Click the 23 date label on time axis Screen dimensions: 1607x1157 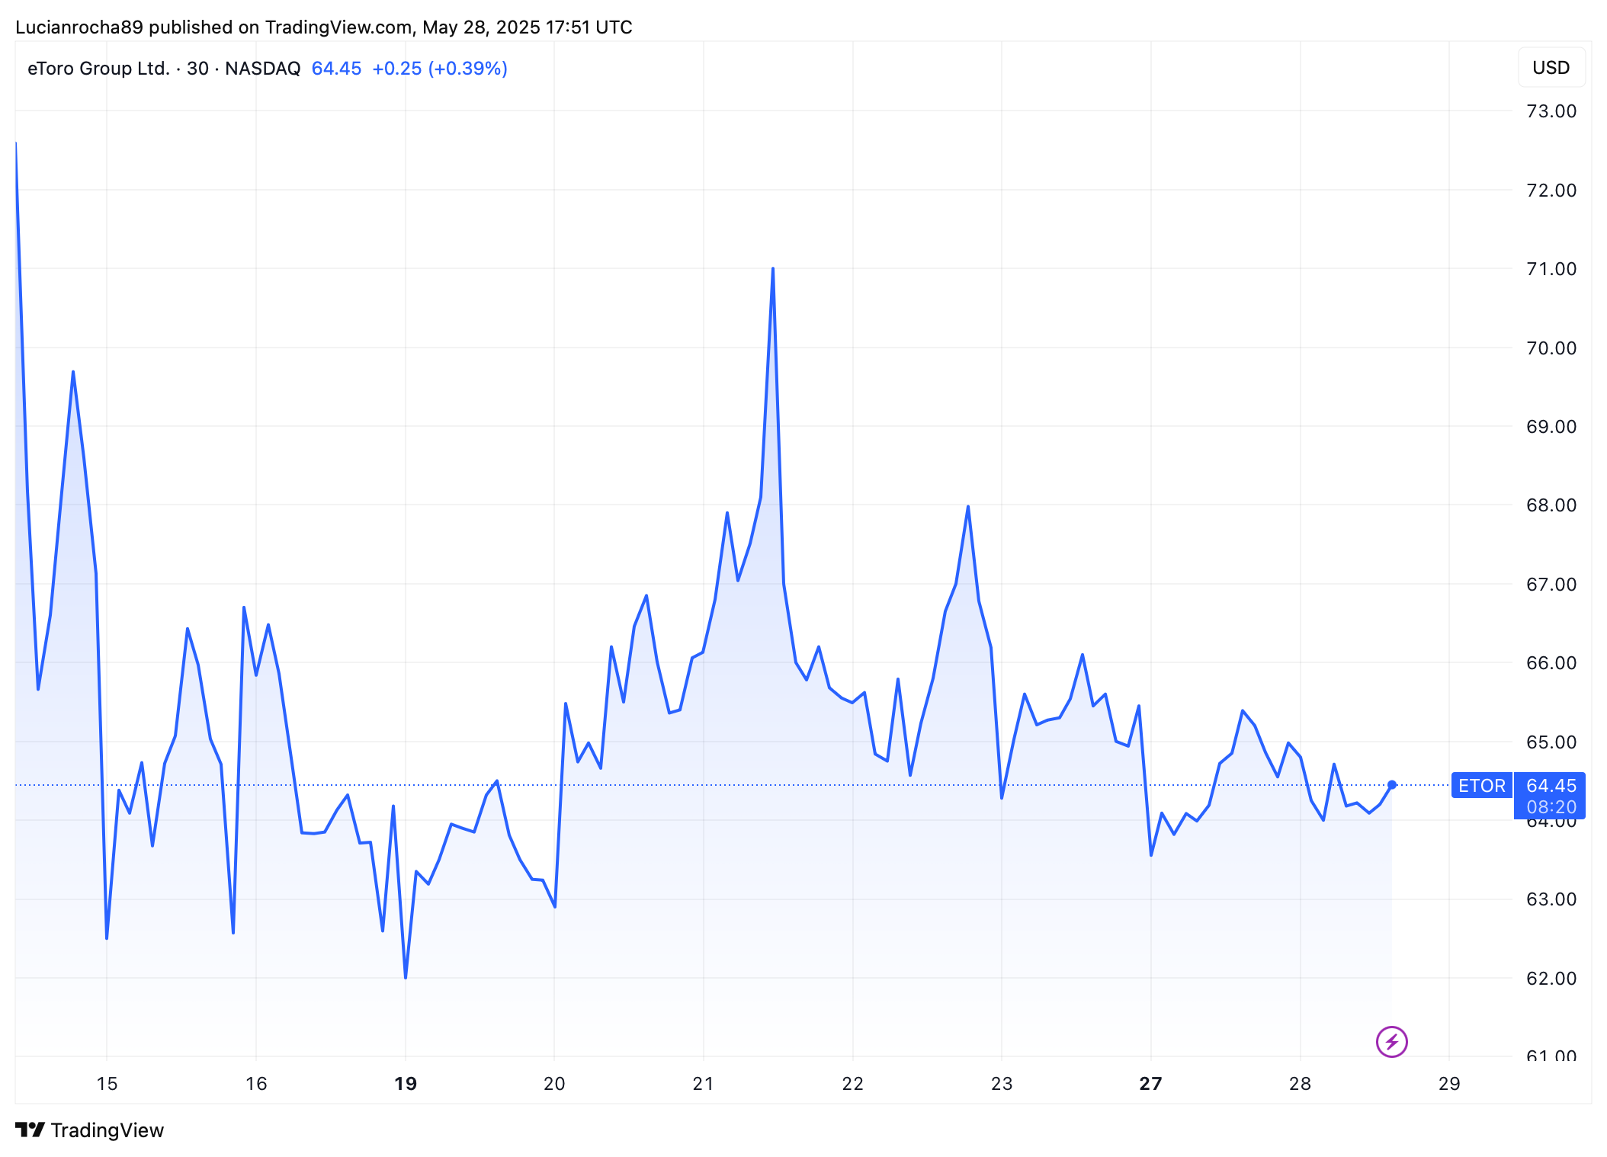1002,1083
